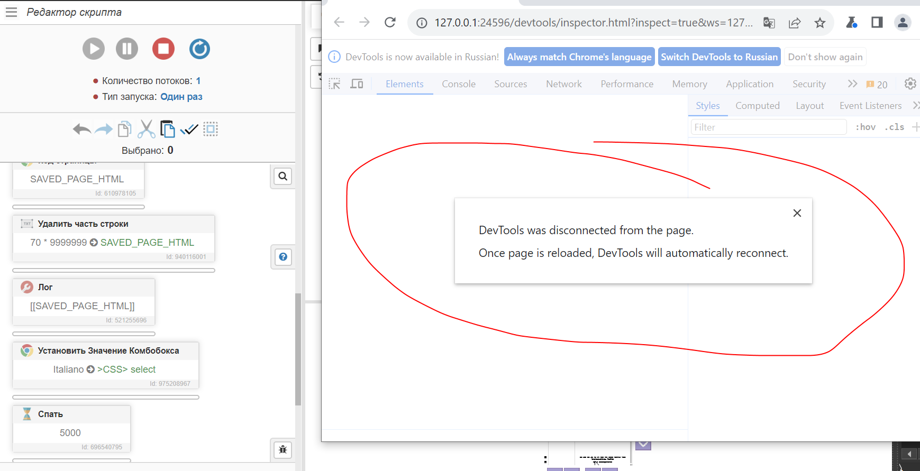Open the search magnifier button

(x=283, y=177)
